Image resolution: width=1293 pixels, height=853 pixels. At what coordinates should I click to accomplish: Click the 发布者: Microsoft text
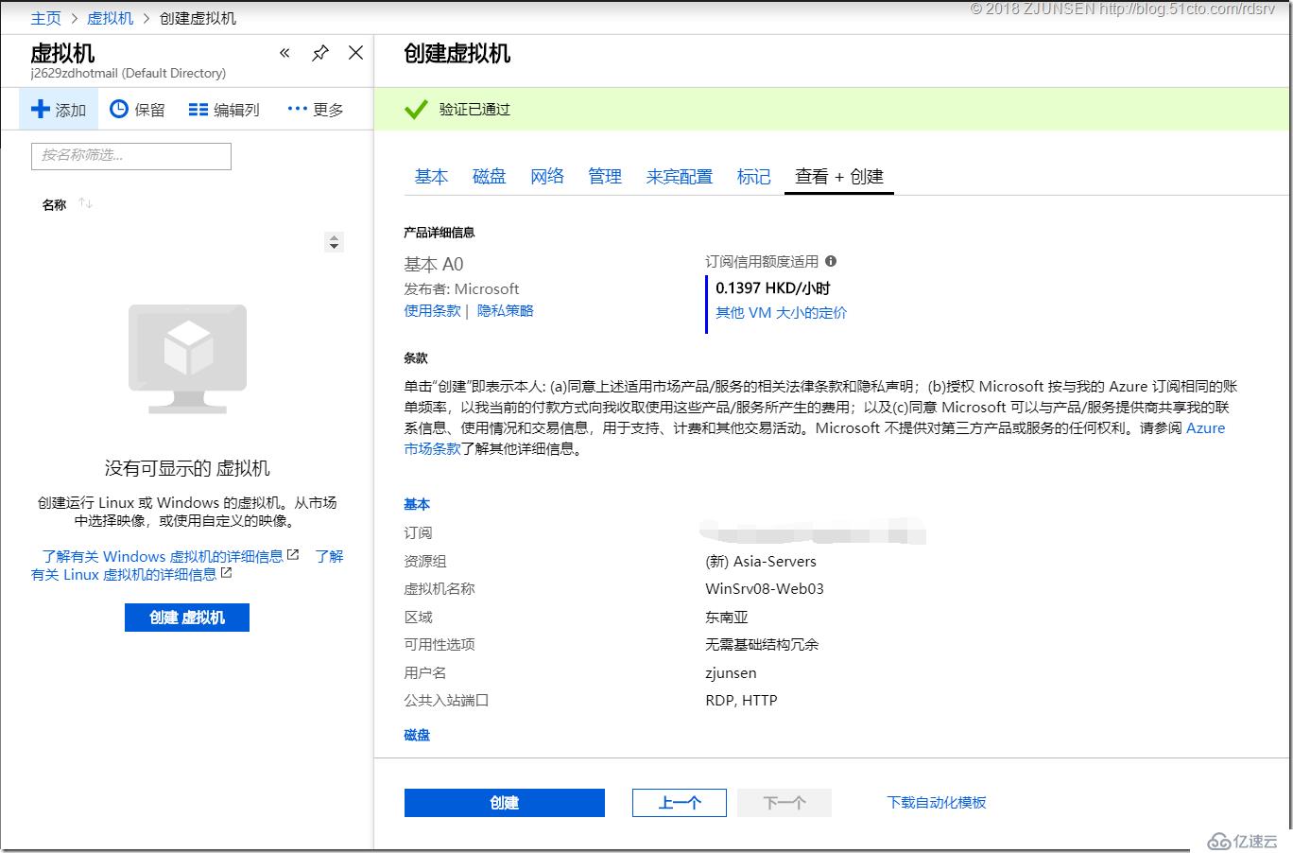(x=461, y=288)
